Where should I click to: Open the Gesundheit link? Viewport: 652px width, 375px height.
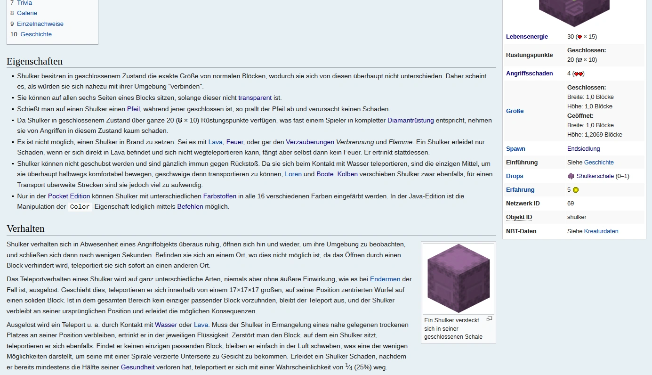[138, 367]
